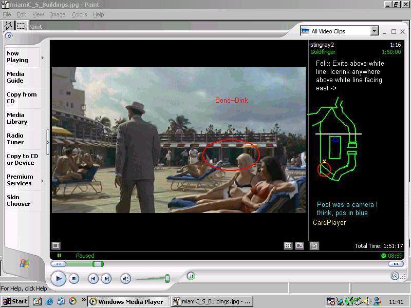Open the Media Library tab
The image size is (411, 308).
tap(17, 119)
